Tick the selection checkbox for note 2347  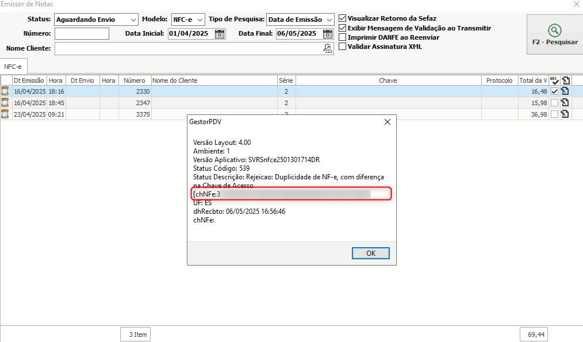coord(554,103)
